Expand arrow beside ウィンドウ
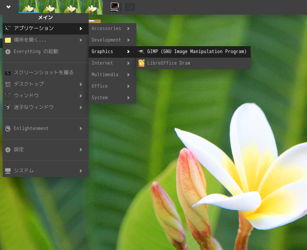Screen dimensions: 307x250 81,96
